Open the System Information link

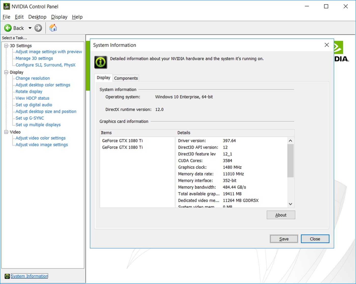pyautogui.click(x=29, y=276)
